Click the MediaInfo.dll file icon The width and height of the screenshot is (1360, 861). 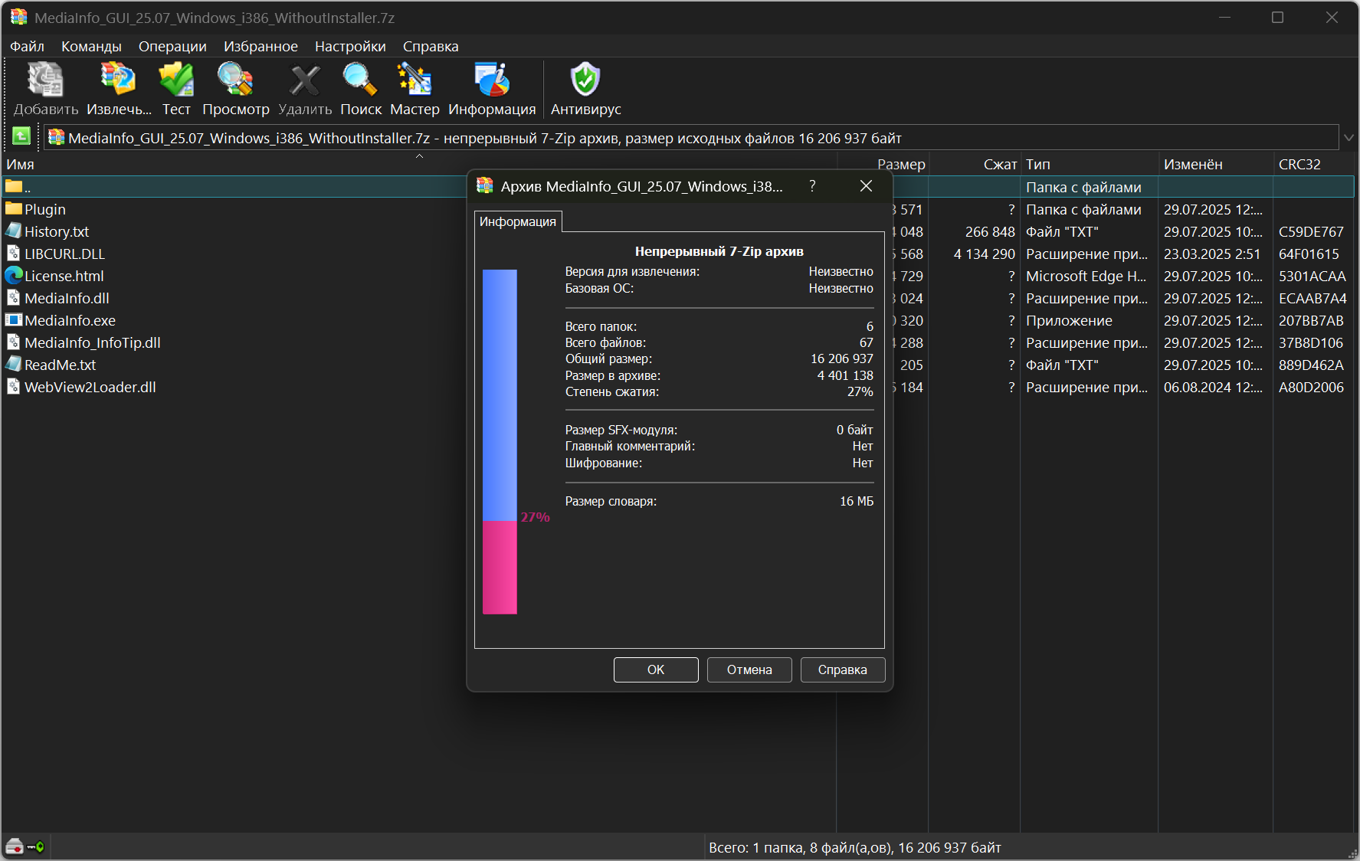[x=14, y=297]
